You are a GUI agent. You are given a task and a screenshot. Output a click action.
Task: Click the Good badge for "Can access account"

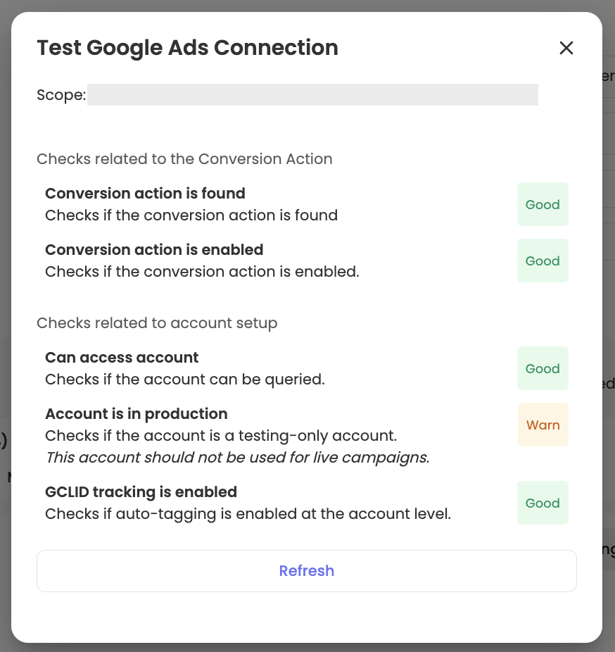tap(543, 369)
